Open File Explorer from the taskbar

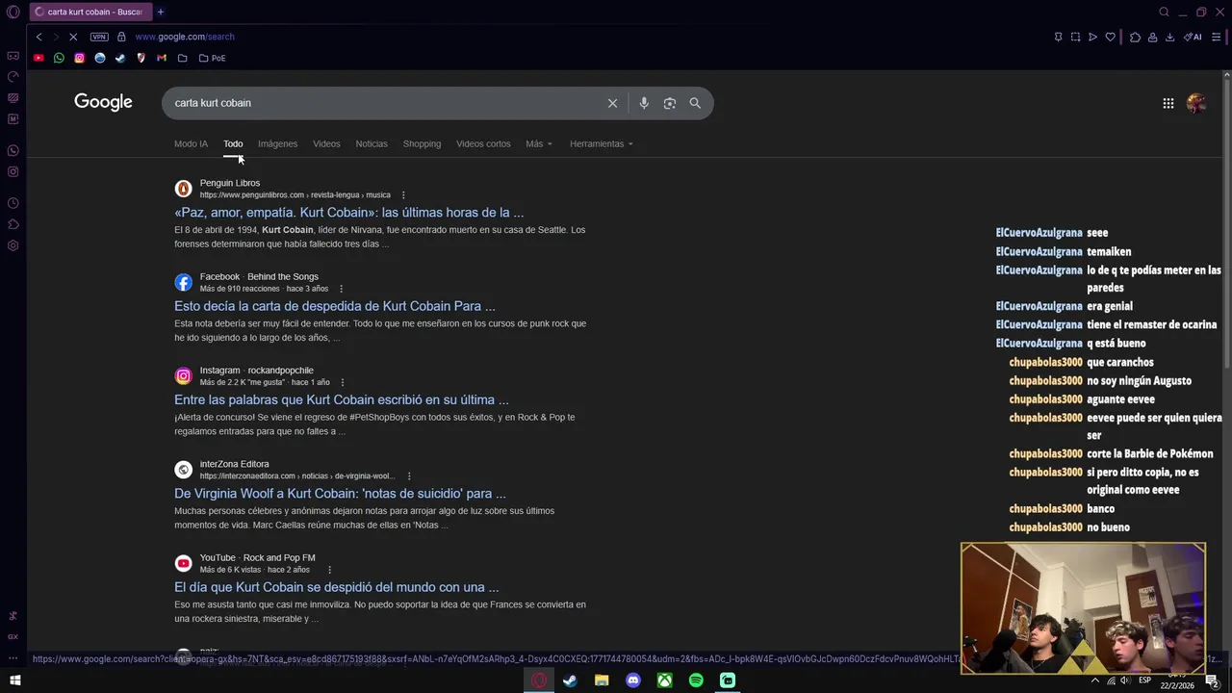point(602,680)
